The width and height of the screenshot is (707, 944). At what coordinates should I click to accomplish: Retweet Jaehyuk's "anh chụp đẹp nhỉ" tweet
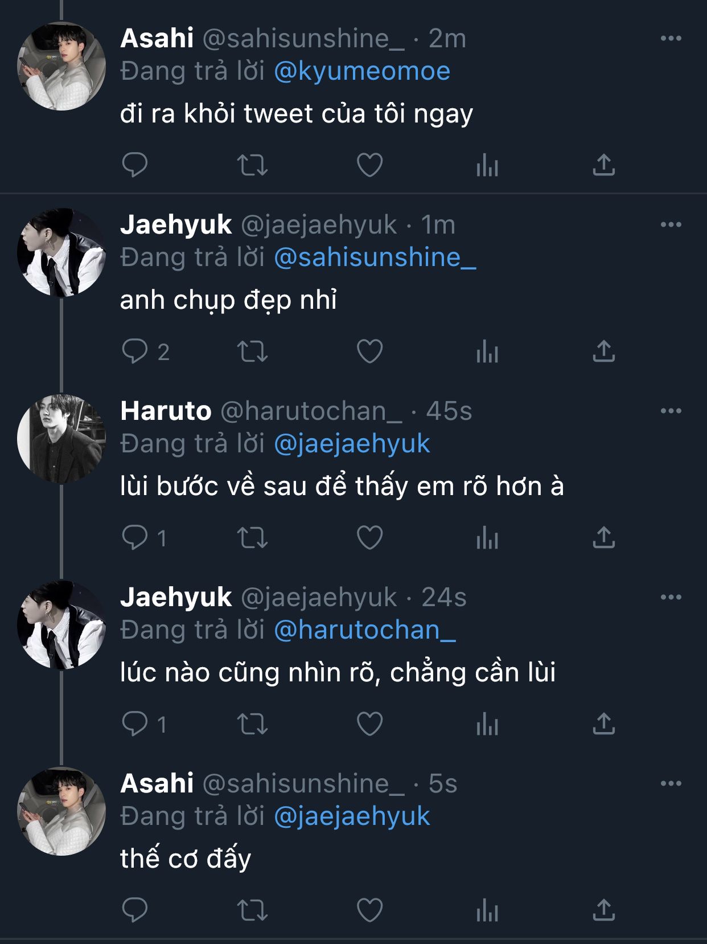pos(252,352)
